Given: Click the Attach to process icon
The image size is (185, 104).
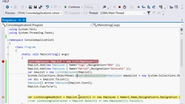Looking at the screenshot, I should click(104, 7).
